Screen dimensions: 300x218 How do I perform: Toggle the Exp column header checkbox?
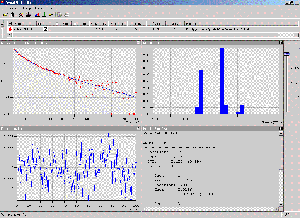57,24
